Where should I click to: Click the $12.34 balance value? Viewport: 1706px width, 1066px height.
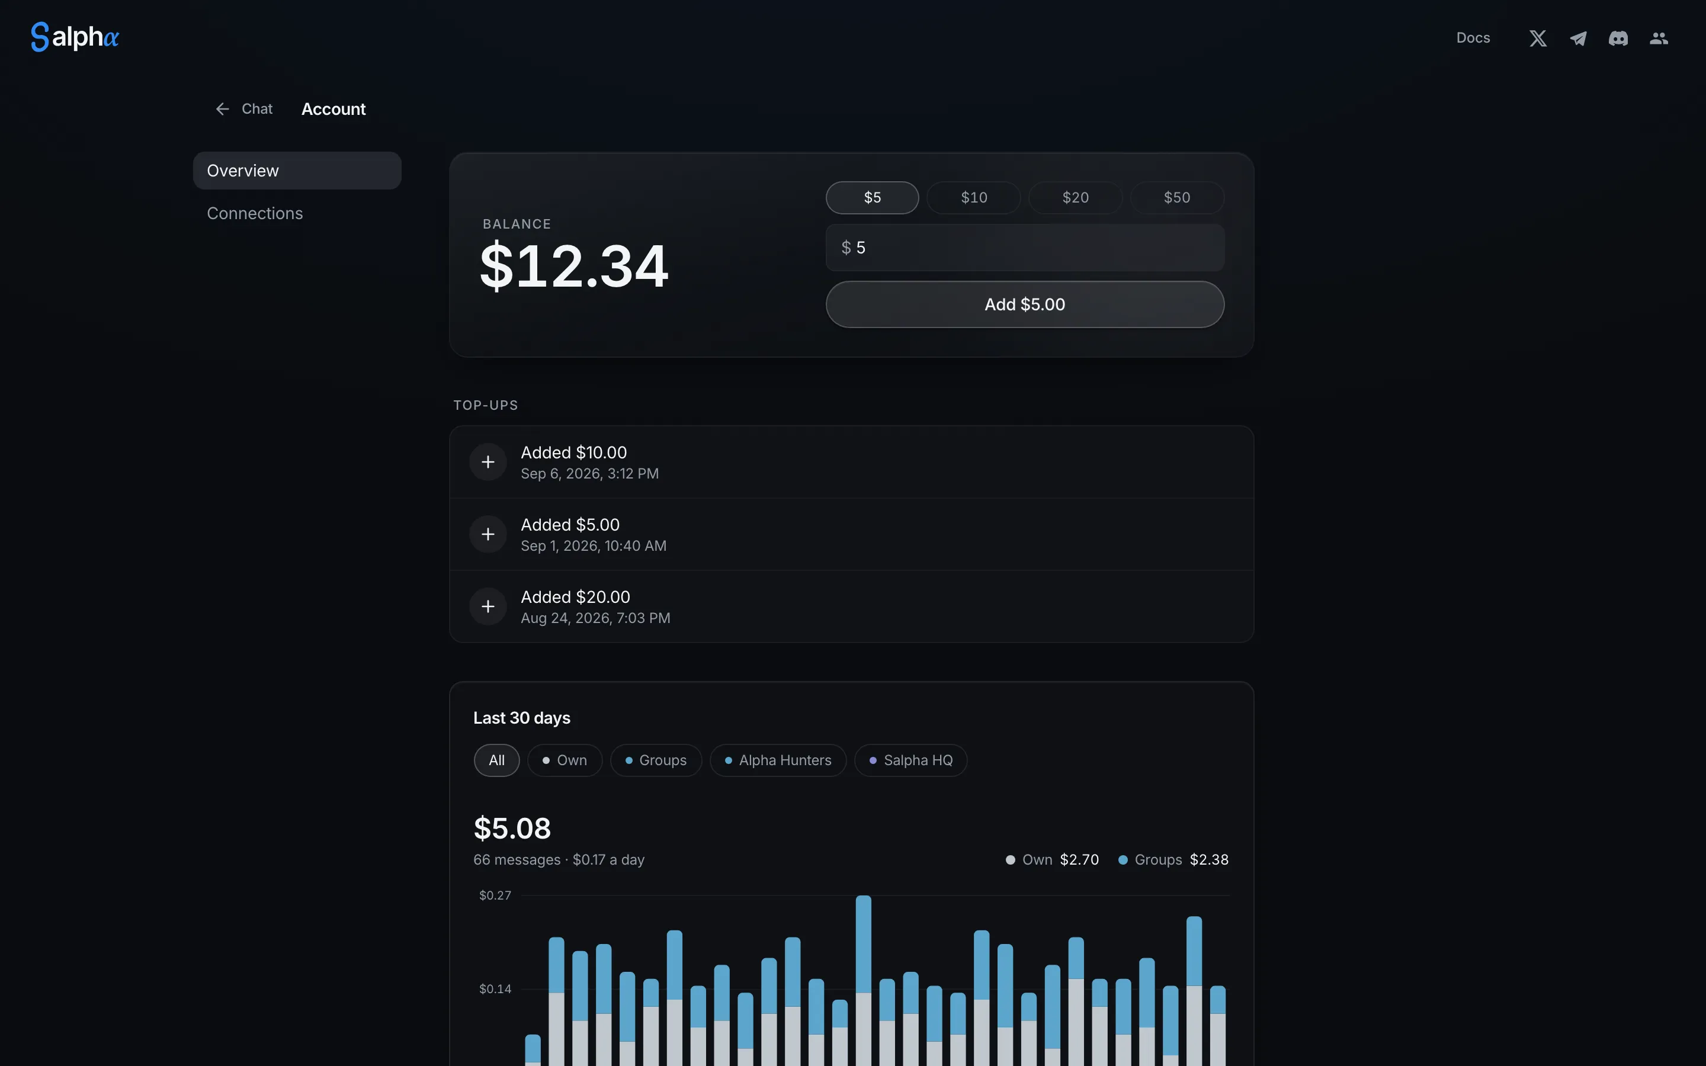point(574,266)
